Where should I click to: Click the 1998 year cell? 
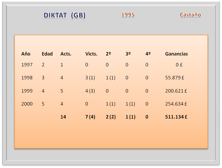(27, 78)
